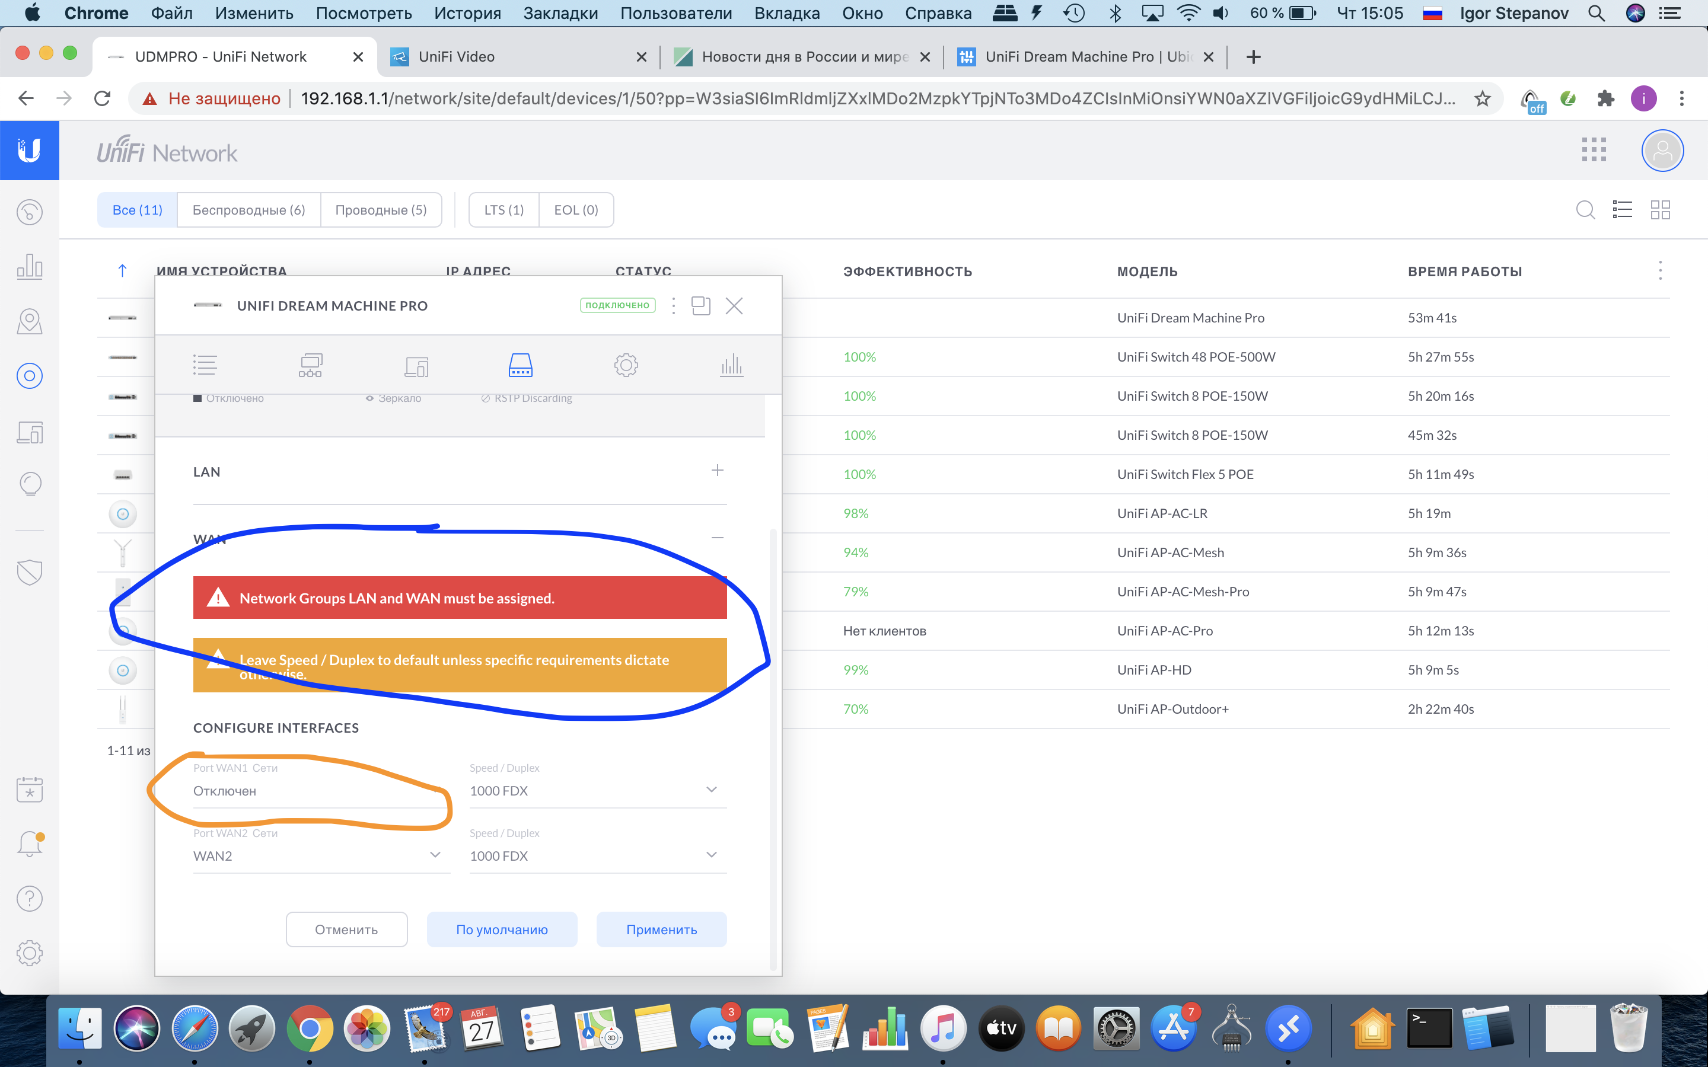Open the user account avatar
This screenshot has height=1067, width=1708.
click(x=1662, y=151)
